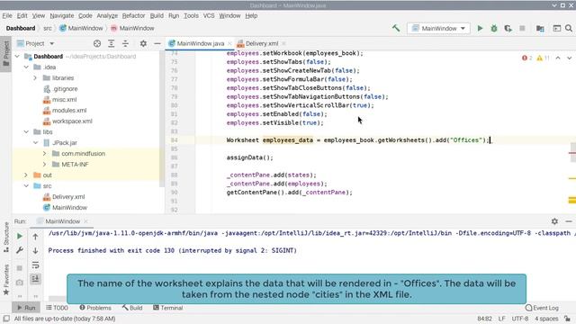Open the Navigate menu

click(x=62, y=16)
